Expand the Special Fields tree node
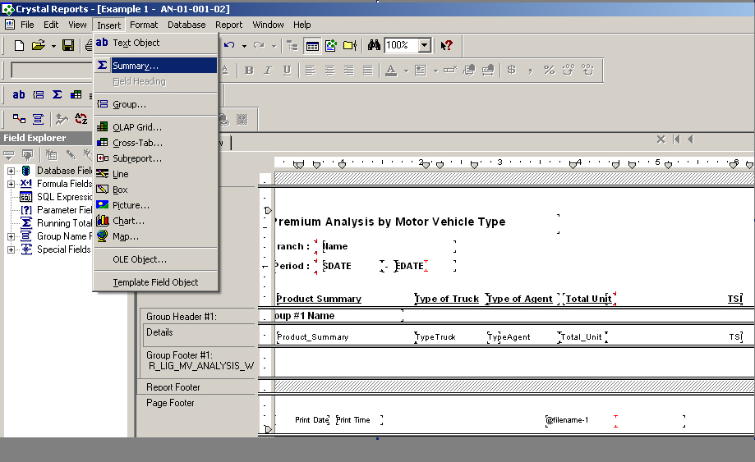 pyautogui.click(x=11, y=249)
